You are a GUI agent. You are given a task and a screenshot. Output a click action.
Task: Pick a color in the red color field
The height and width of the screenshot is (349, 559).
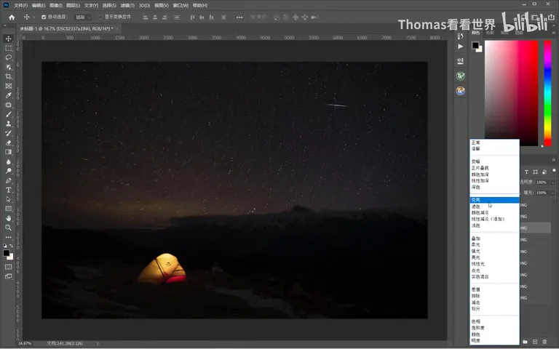pos(511,93)
